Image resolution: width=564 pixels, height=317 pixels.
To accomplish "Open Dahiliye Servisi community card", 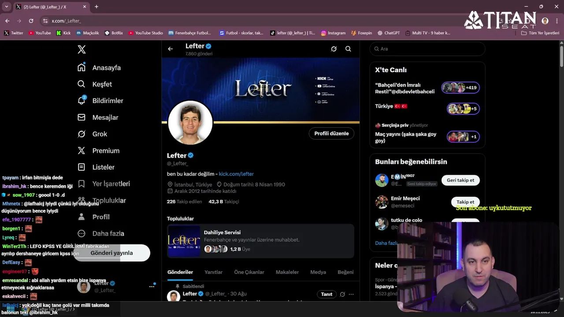I will 260,241.
